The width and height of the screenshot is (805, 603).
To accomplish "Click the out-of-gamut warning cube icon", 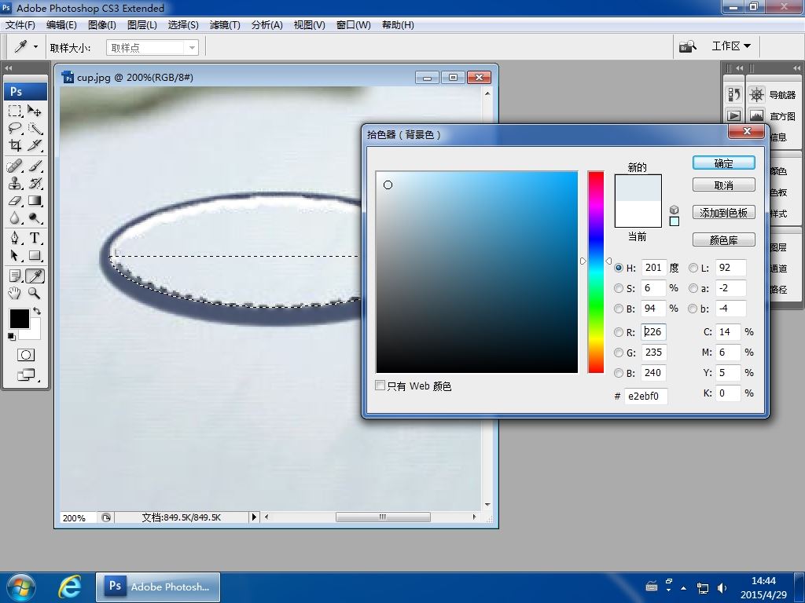I will pos(674,210).
